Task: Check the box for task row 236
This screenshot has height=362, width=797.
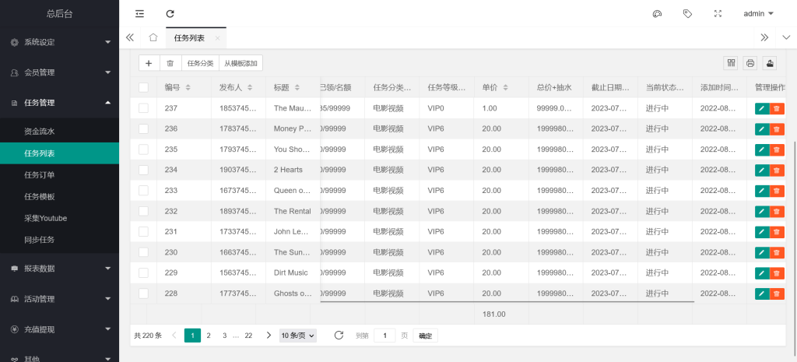Action: click(143, 128)
